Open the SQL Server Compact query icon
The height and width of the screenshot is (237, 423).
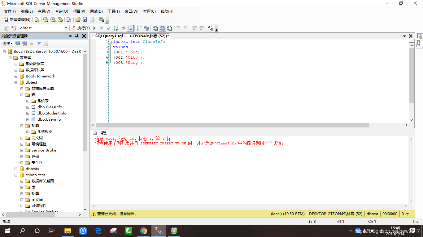[x=69, y=19]
